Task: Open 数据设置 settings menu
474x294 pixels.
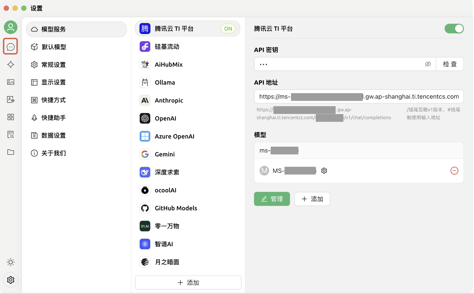Action: [x=77, y=135]
